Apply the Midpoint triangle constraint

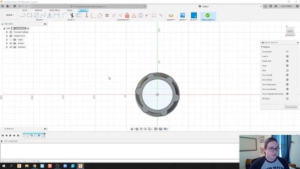pyautogui.click(x=134, y=15)
